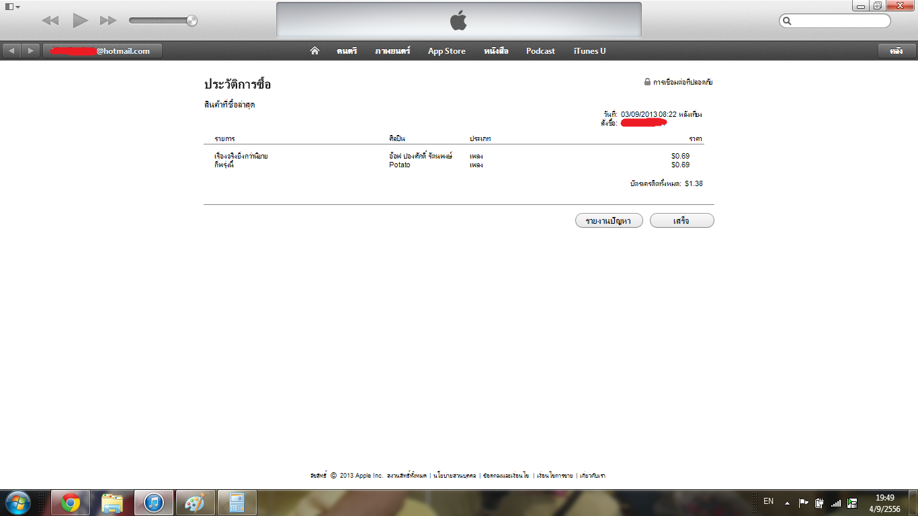Switch to the Podcast tab
The height and width of the screenshot is (516, 918).
pos(541,51)
